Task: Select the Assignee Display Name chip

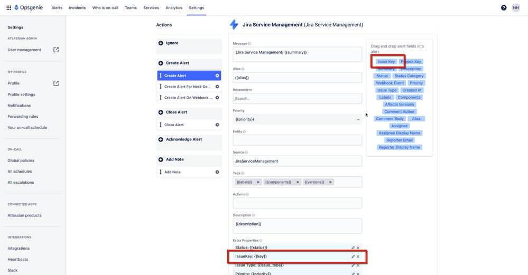Action: pos(400,133)
